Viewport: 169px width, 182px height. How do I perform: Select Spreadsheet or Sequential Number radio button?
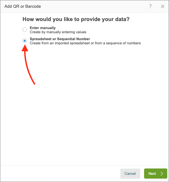click(x=25, y=41)
